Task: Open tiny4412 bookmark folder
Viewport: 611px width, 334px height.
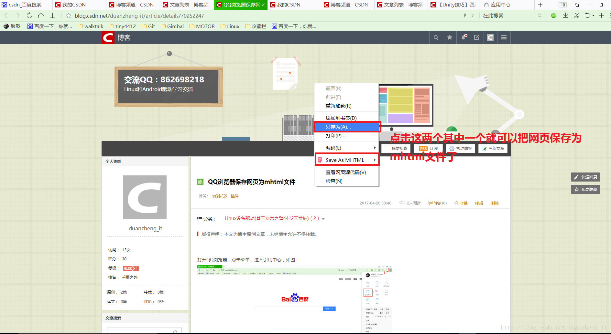Action: point(122,26)
